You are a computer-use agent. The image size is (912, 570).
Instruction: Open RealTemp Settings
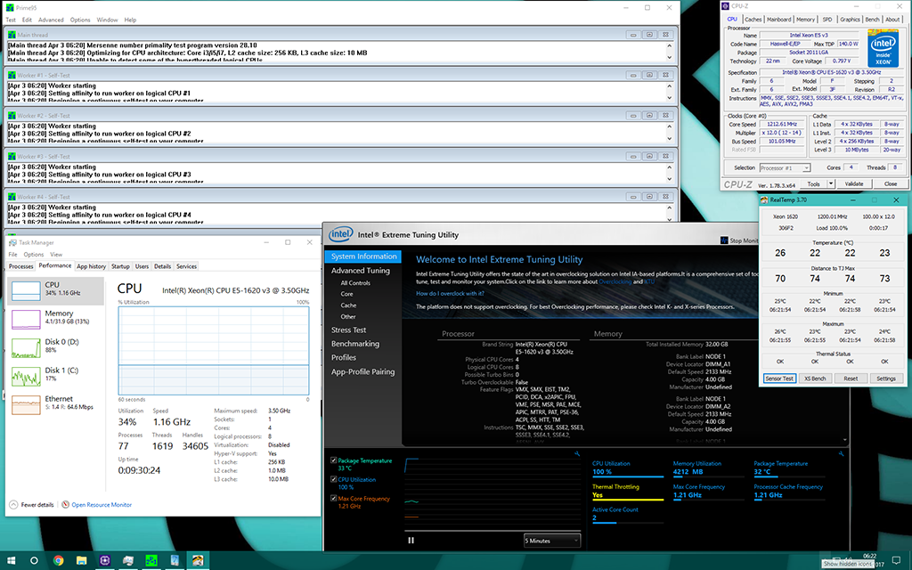click(x=886, y=378)
